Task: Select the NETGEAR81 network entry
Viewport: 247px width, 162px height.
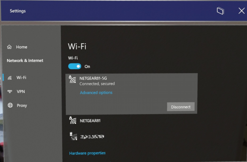Action: click(x=131, y=121)
